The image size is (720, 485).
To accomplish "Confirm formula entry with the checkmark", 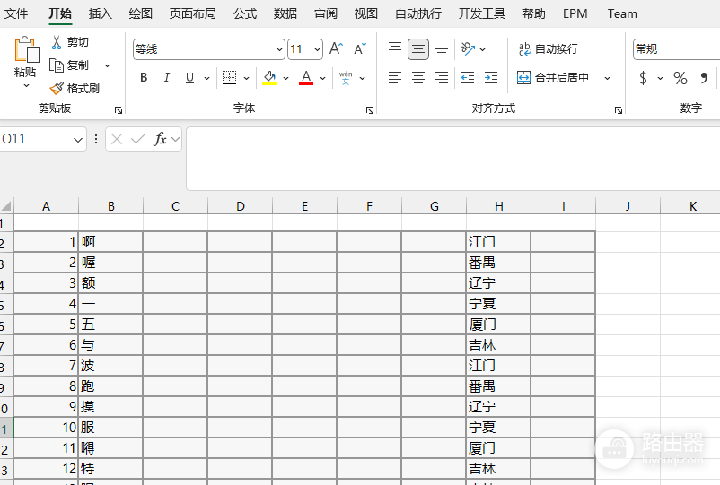I will pos(138,138).
